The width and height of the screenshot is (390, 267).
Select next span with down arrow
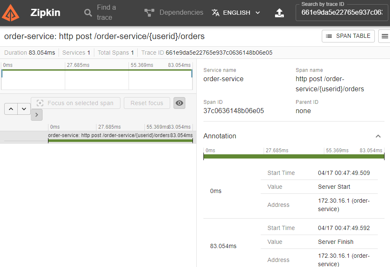[x=24, y=109]
